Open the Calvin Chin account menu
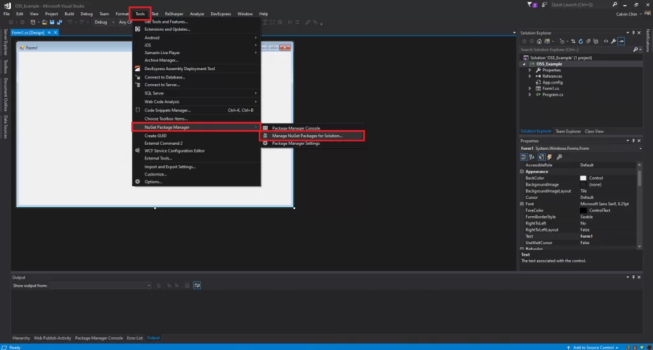The height and width of the screenshot is (350, 653). (628, 14)
